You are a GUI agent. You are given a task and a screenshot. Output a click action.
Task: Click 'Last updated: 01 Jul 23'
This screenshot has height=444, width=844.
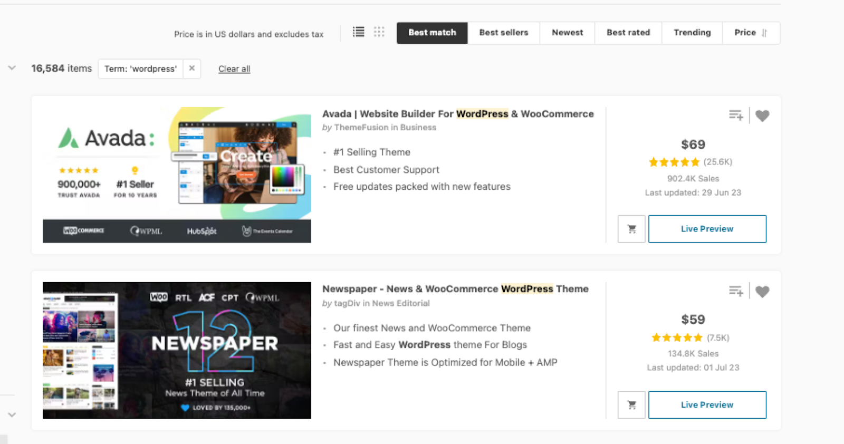click(693, 368)
